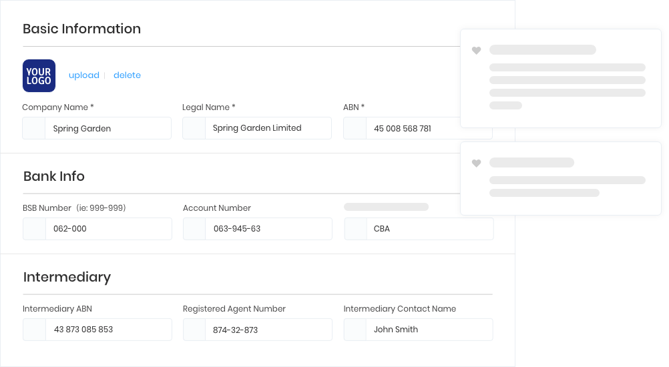This screenshot has height=367, width=669.
Task: Click into the ABN field showing 45 008 568 781
Action: tap(418, 128)
